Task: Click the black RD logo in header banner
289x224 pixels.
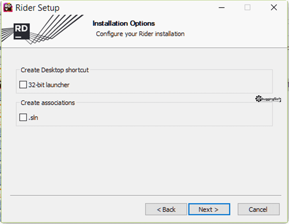Action: pyautogui.click(x=21, y=31)
